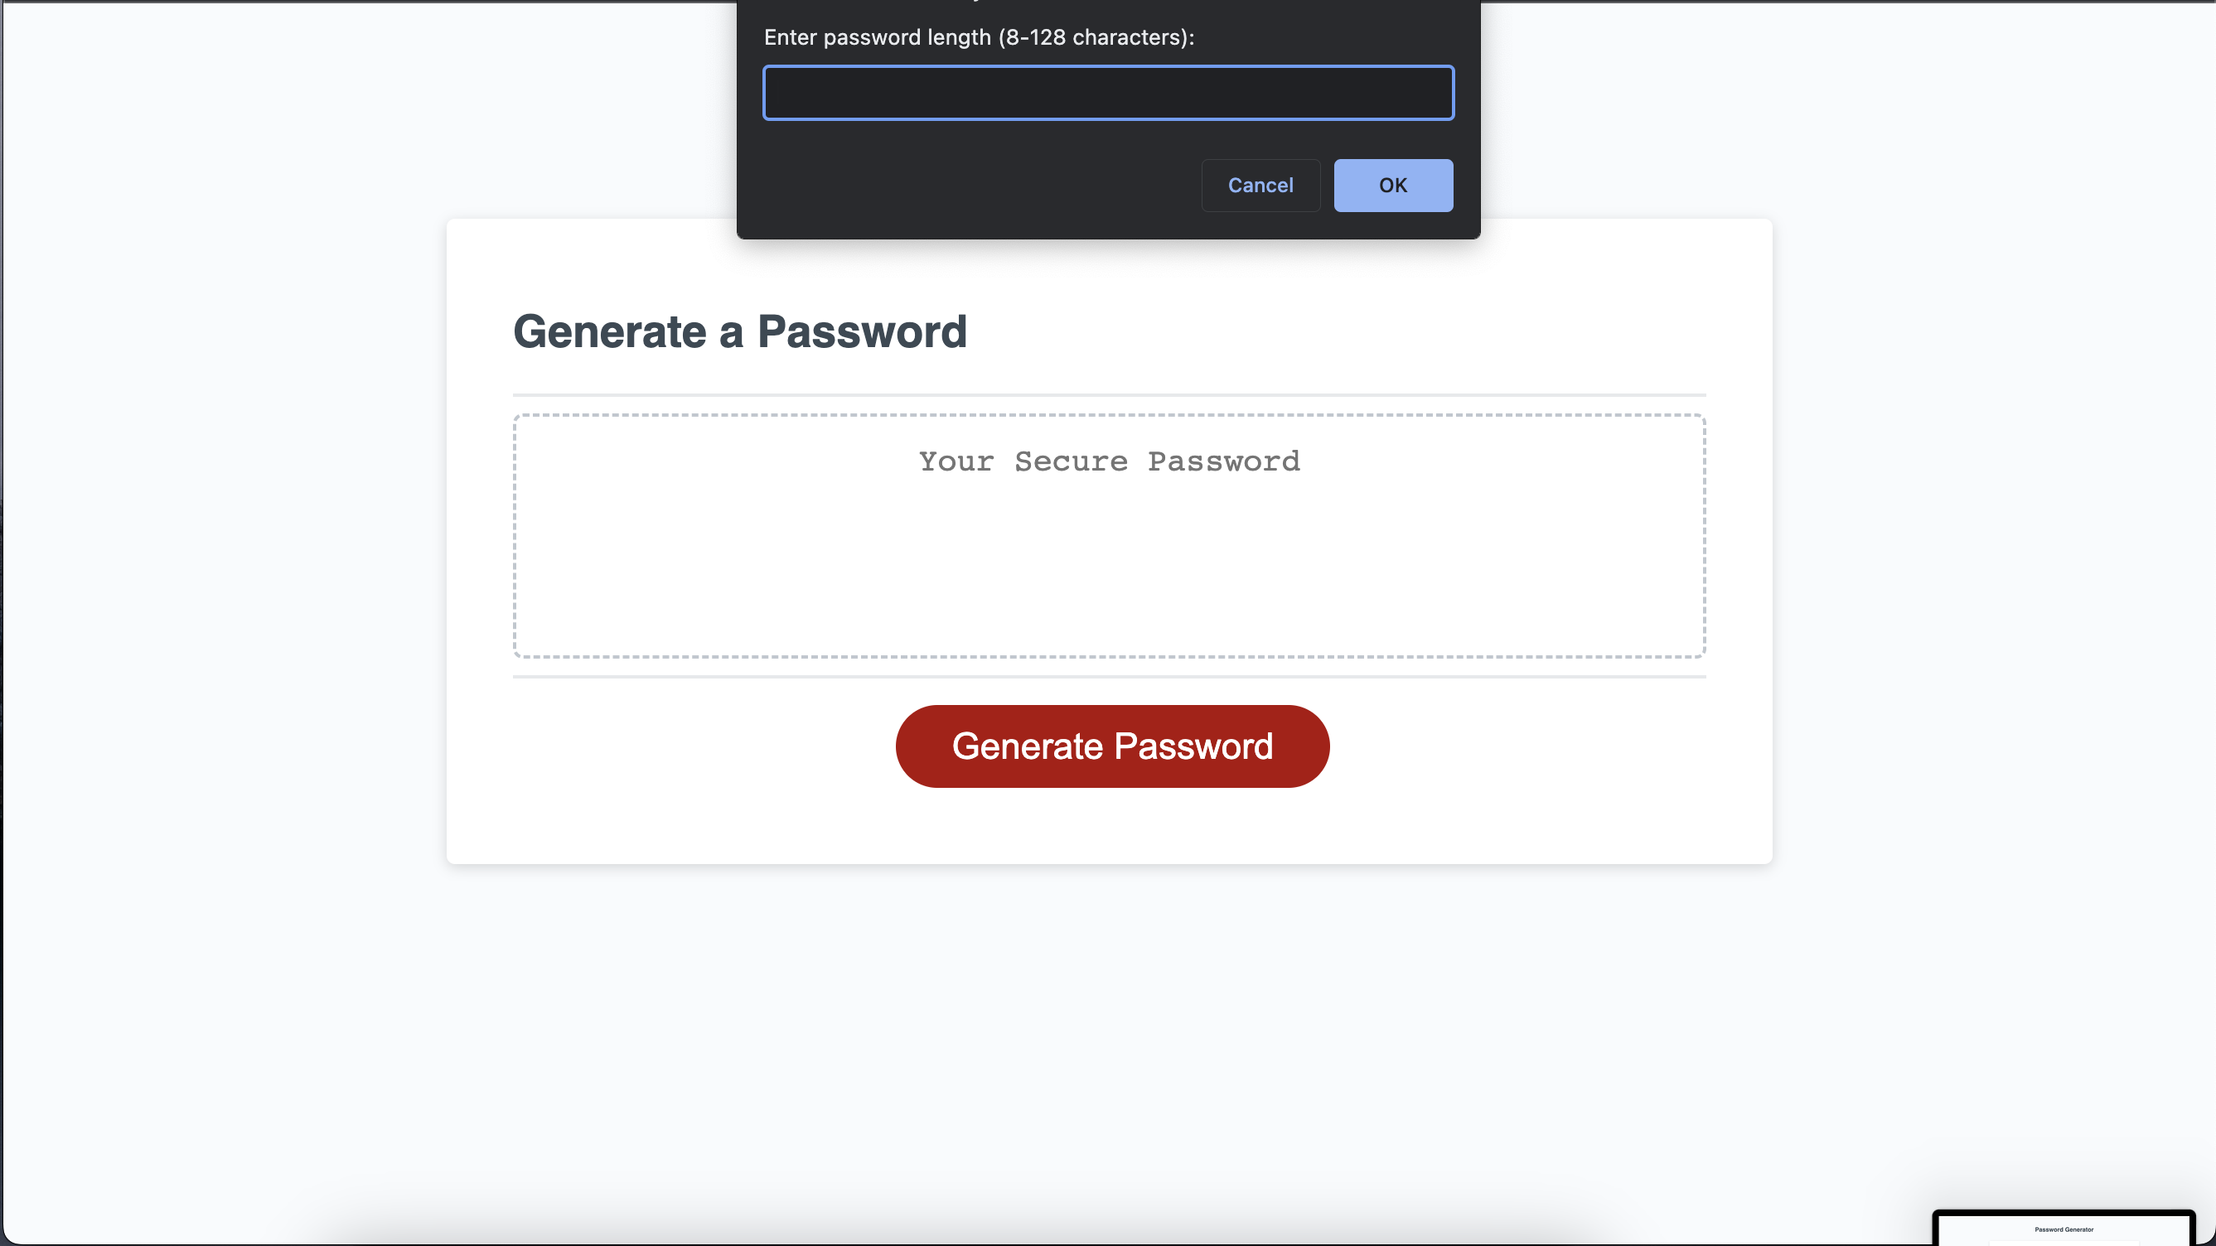Screen dimensions: 2216x1246
Task: Focus the length entry box to type a value
Action: [1108, 93]
